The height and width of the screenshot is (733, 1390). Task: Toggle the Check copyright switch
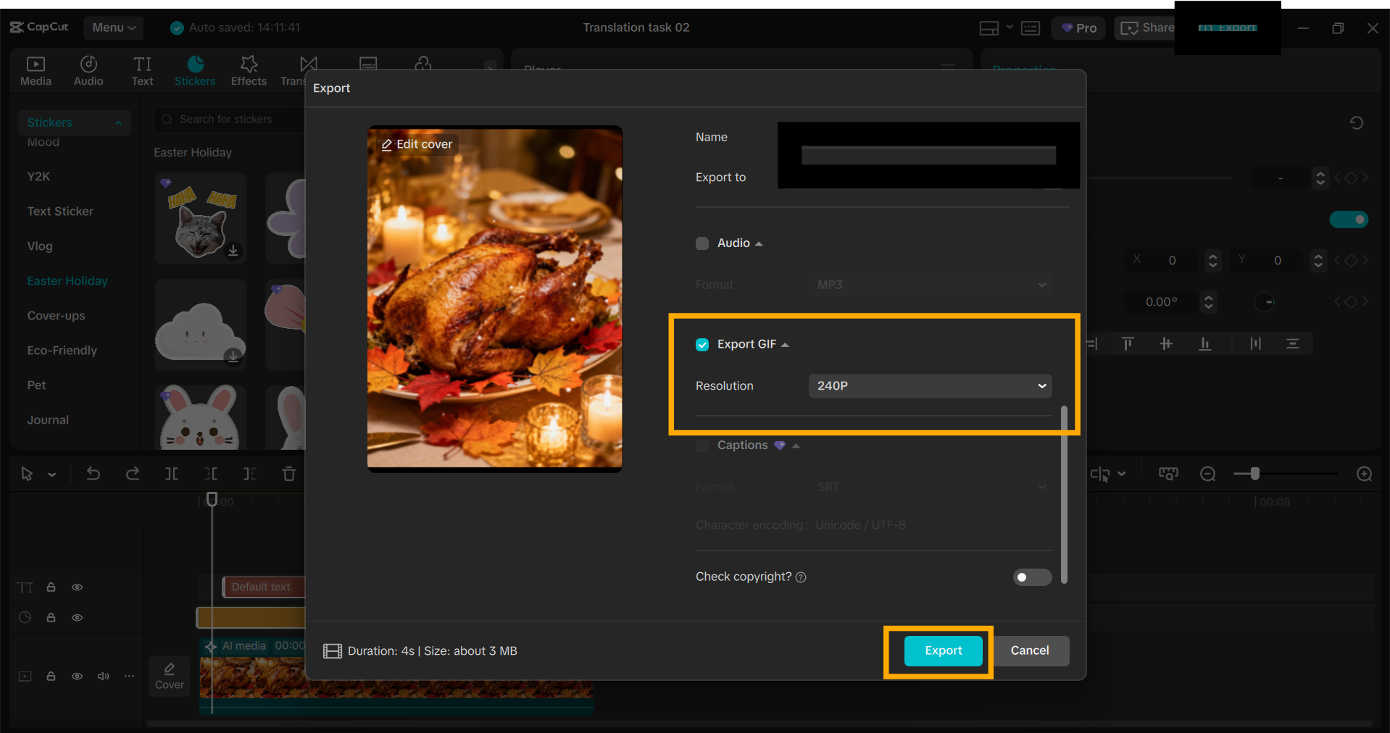(x=1032, y=577)
